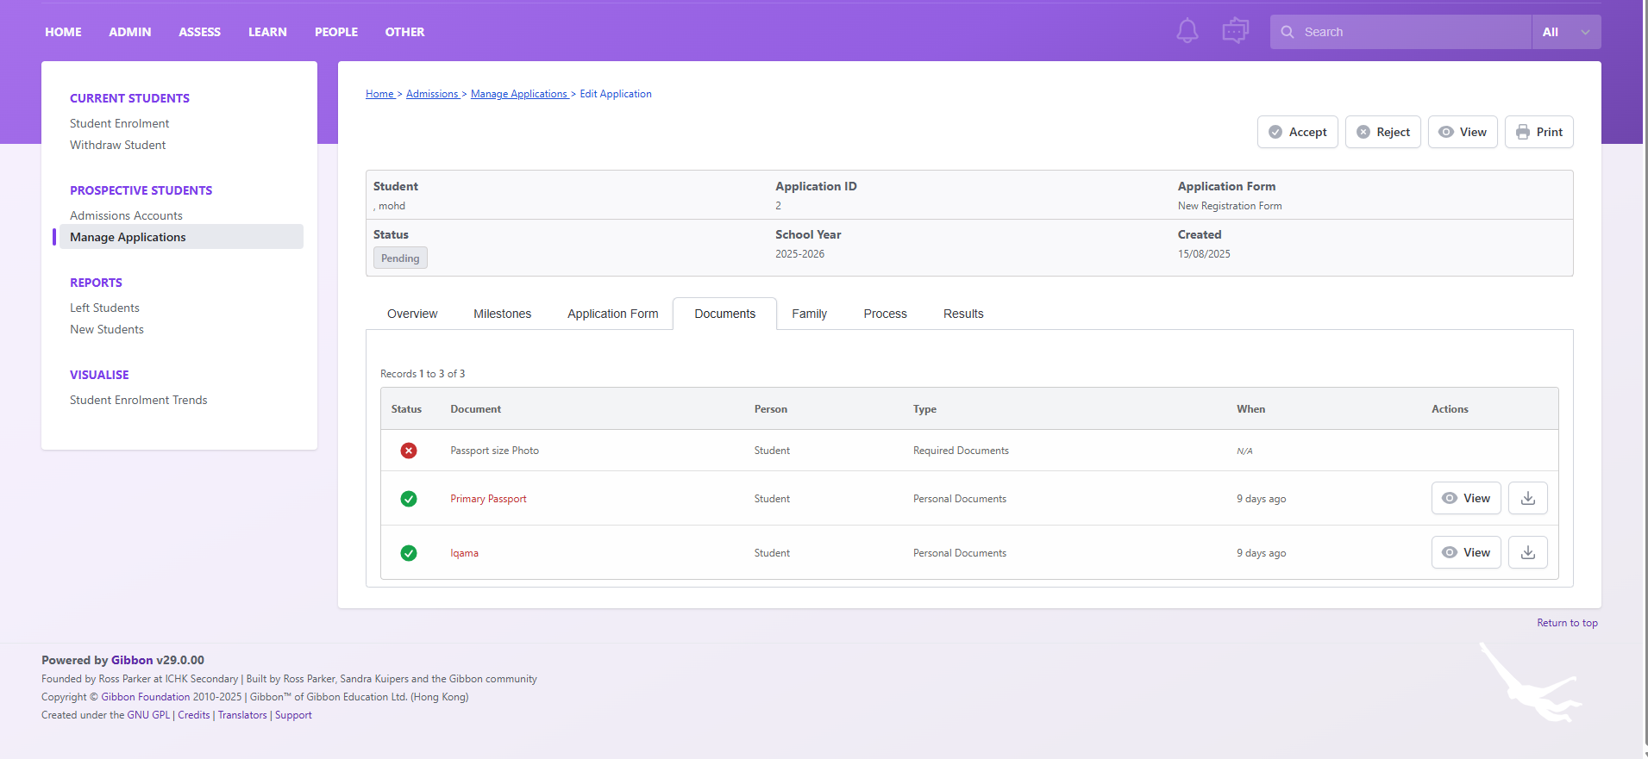Expand the People navigation menu
Image resolution: width=1648 pixels, height=759 pixels.
click(x=335, y=32)
